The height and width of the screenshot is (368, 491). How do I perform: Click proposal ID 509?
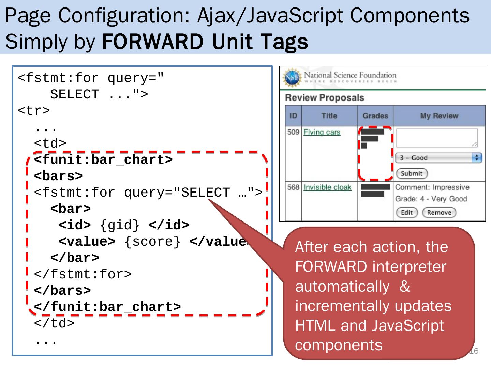(x=293, y=132)
